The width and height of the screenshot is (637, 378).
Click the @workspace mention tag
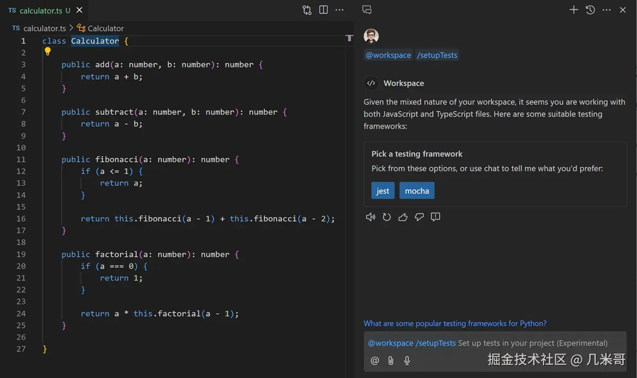pyautogui.click(x=388, y=55)
